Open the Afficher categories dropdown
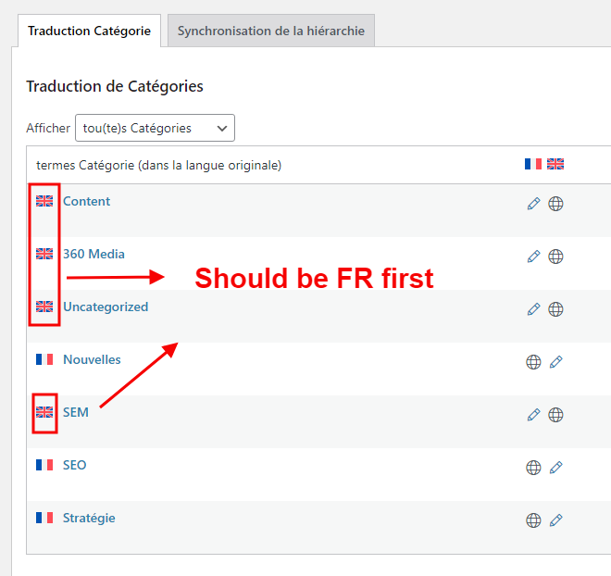Image resolution: width=611 pixels, height=576 pixels. [x=155, y=128]
